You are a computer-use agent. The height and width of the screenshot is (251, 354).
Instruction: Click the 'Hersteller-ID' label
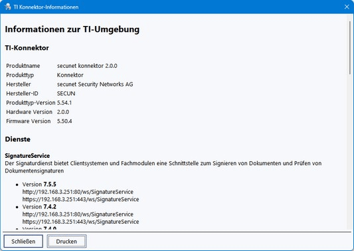[x=22, y=93]
